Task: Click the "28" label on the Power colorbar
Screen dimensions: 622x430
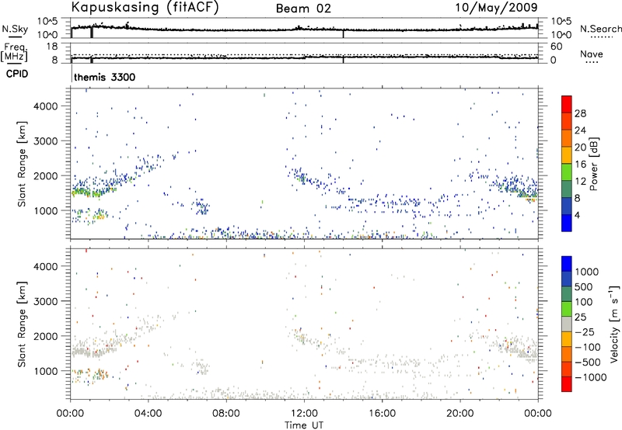Action: point(580,113)
